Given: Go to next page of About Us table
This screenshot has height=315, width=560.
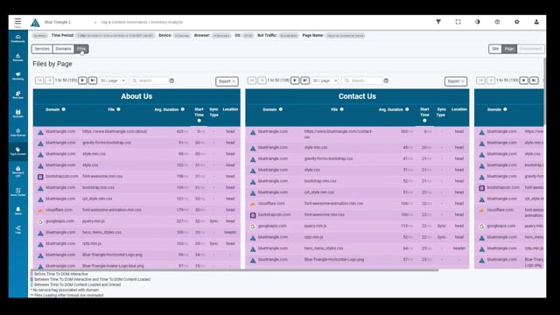Looking at the screenshot, I should click(82, 80).
